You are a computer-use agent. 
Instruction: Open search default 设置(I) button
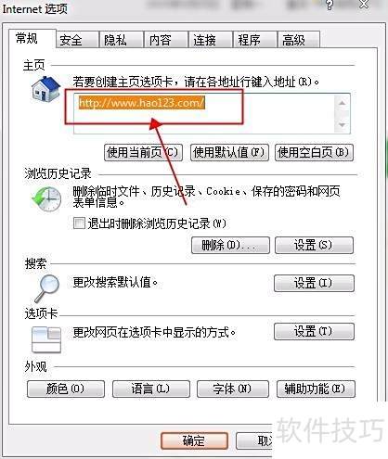[314, 283]
